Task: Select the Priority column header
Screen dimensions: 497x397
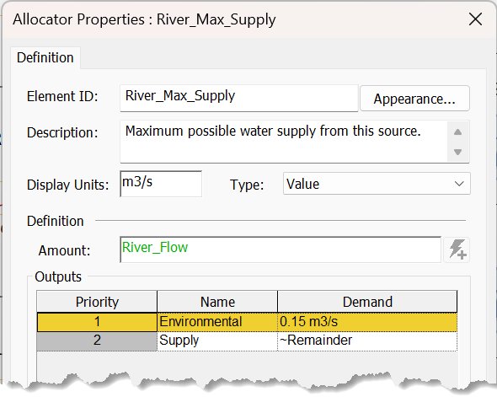Action: (x=97, y=302)
